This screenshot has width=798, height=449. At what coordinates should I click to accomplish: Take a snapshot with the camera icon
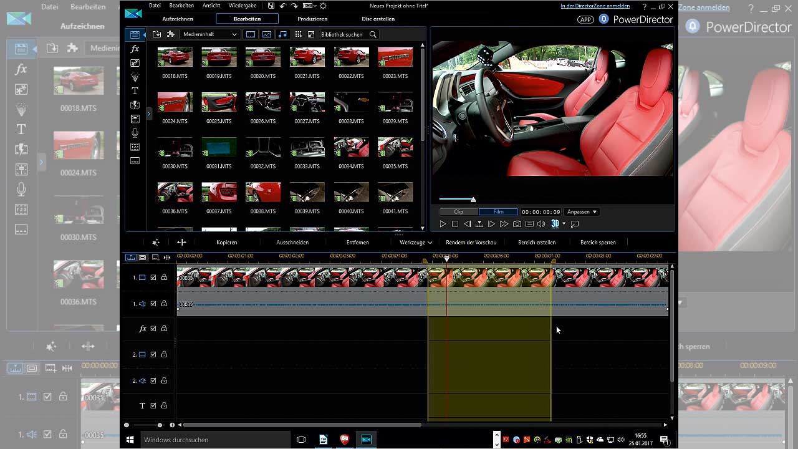coord(517,224)
